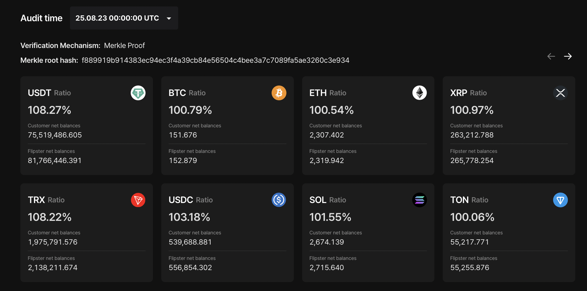
Task: Click the blue USDC coin icon
Action: click(279, 200)
